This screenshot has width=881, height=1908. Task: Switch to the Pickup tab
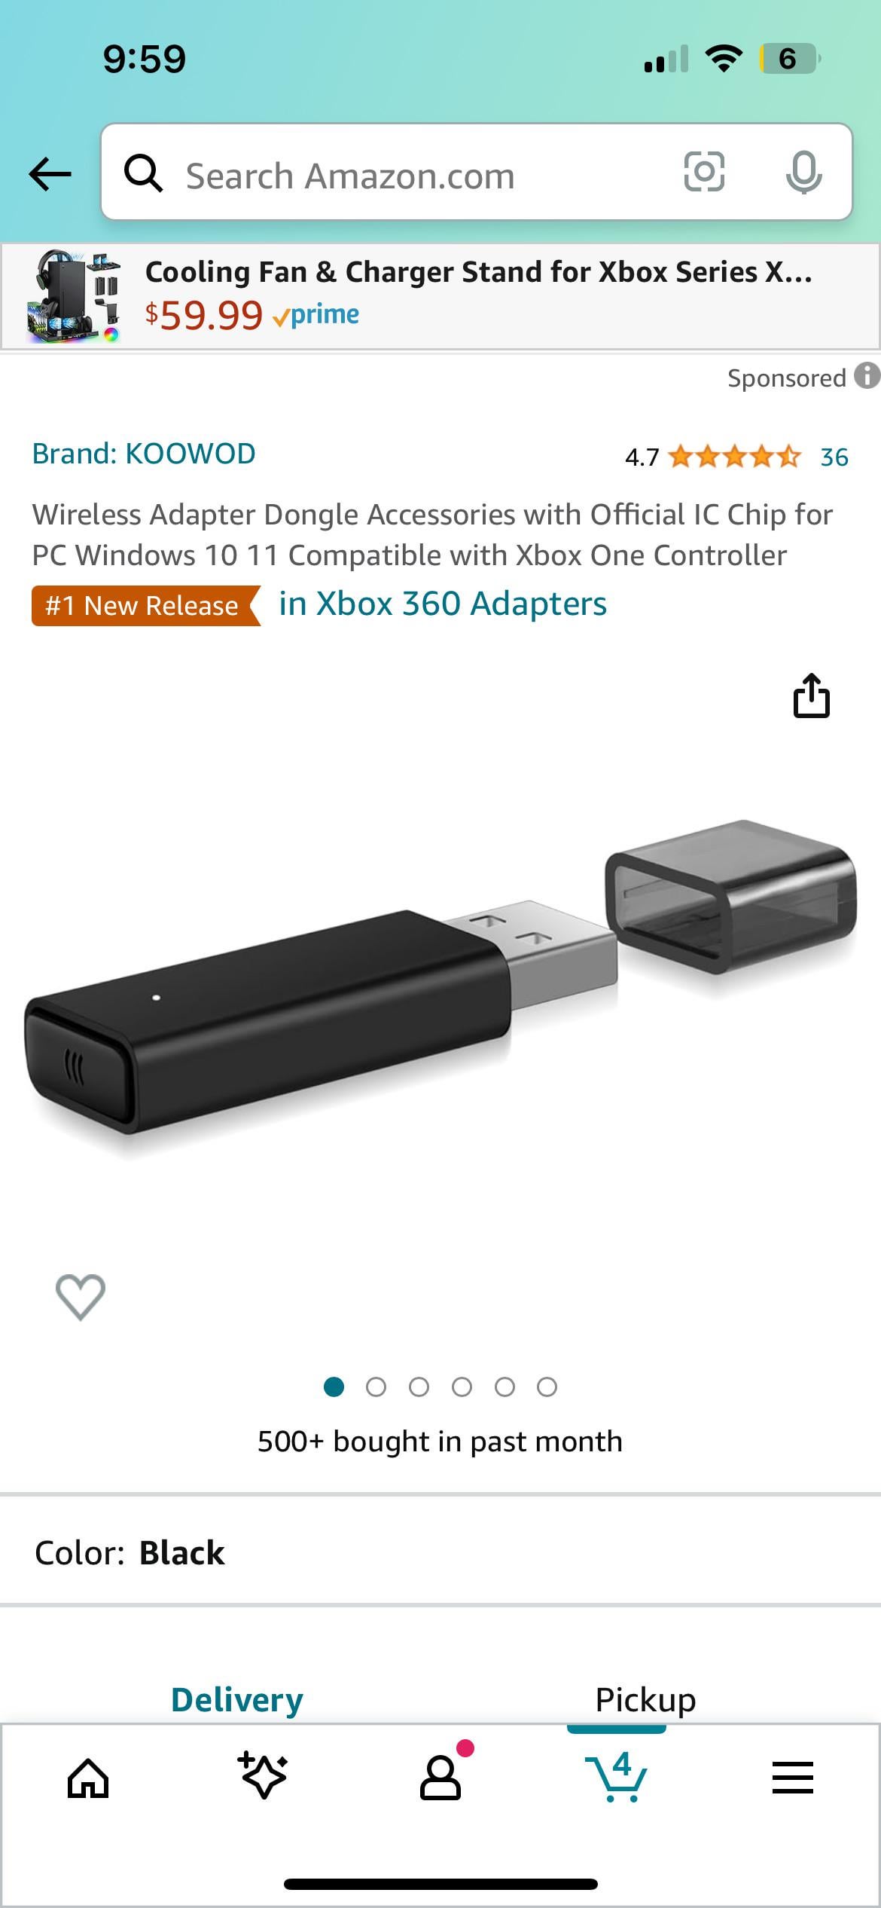point(645,1699)
